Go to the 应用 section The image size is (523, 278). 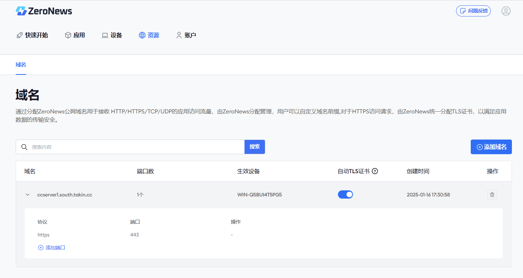75,35
